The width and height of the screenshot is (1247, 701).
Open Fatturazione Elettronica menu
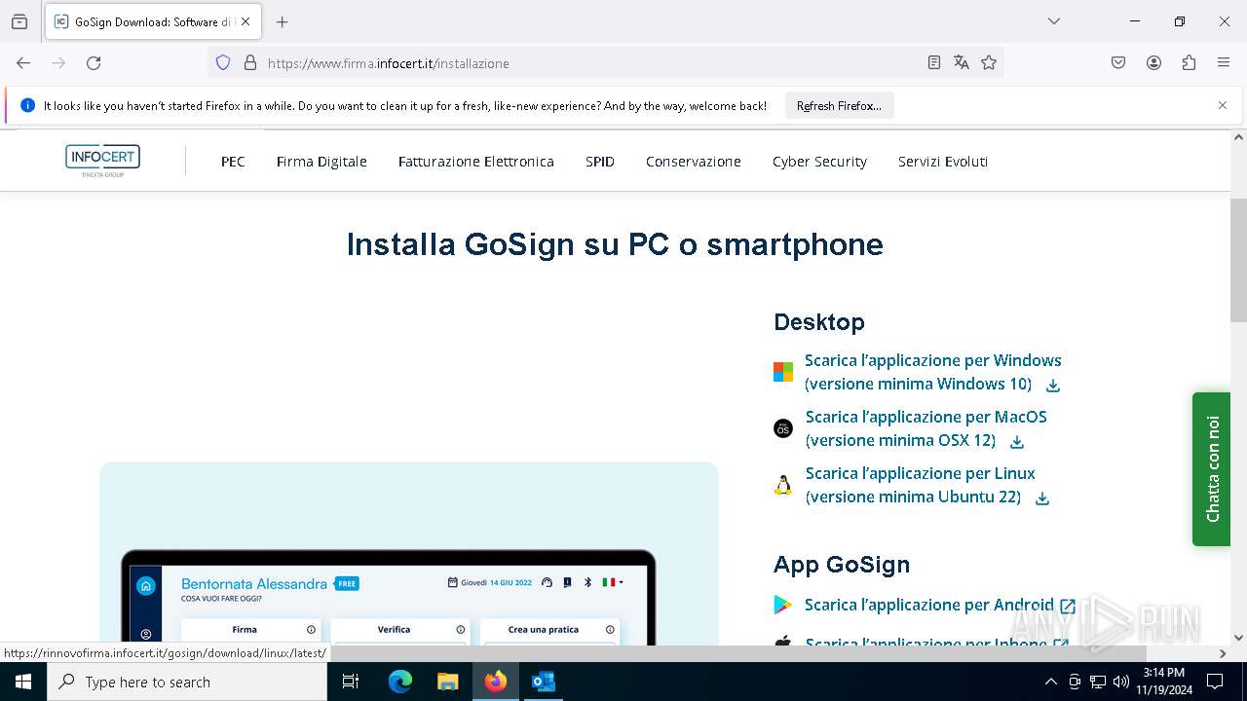coord(476,162)
